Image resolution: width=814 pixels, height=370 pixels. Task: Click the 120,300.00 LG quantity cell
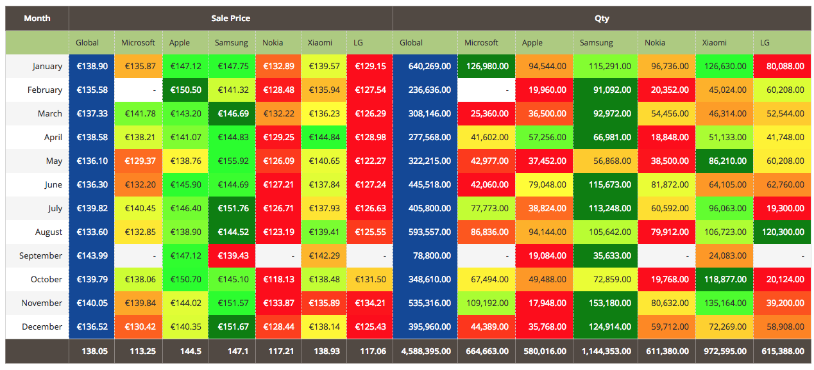coord(782,232)
